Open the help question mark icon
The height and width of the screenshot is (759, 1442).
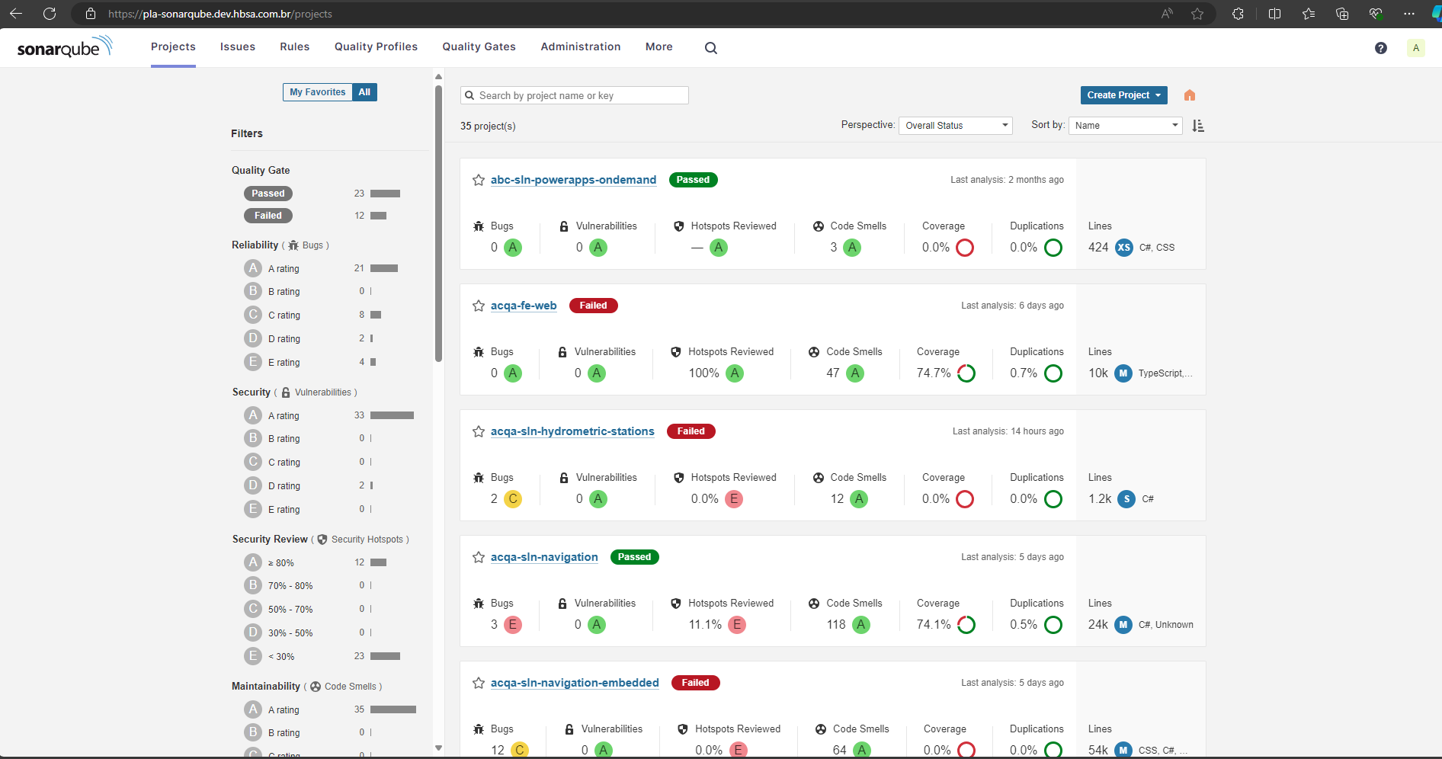tap(1380, 48)
